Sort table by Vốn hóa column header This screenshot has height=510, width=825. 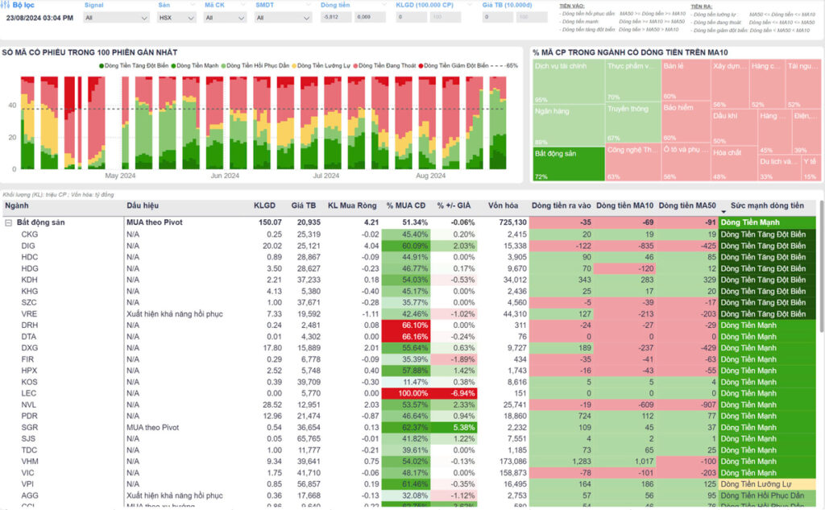[507, 206]
